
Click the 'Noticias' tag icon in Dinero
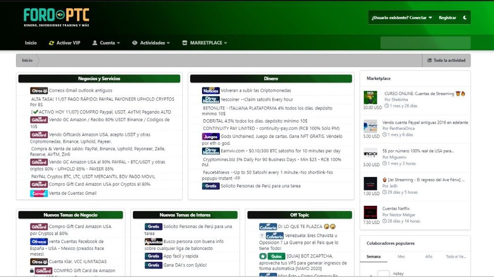[210, 91]
